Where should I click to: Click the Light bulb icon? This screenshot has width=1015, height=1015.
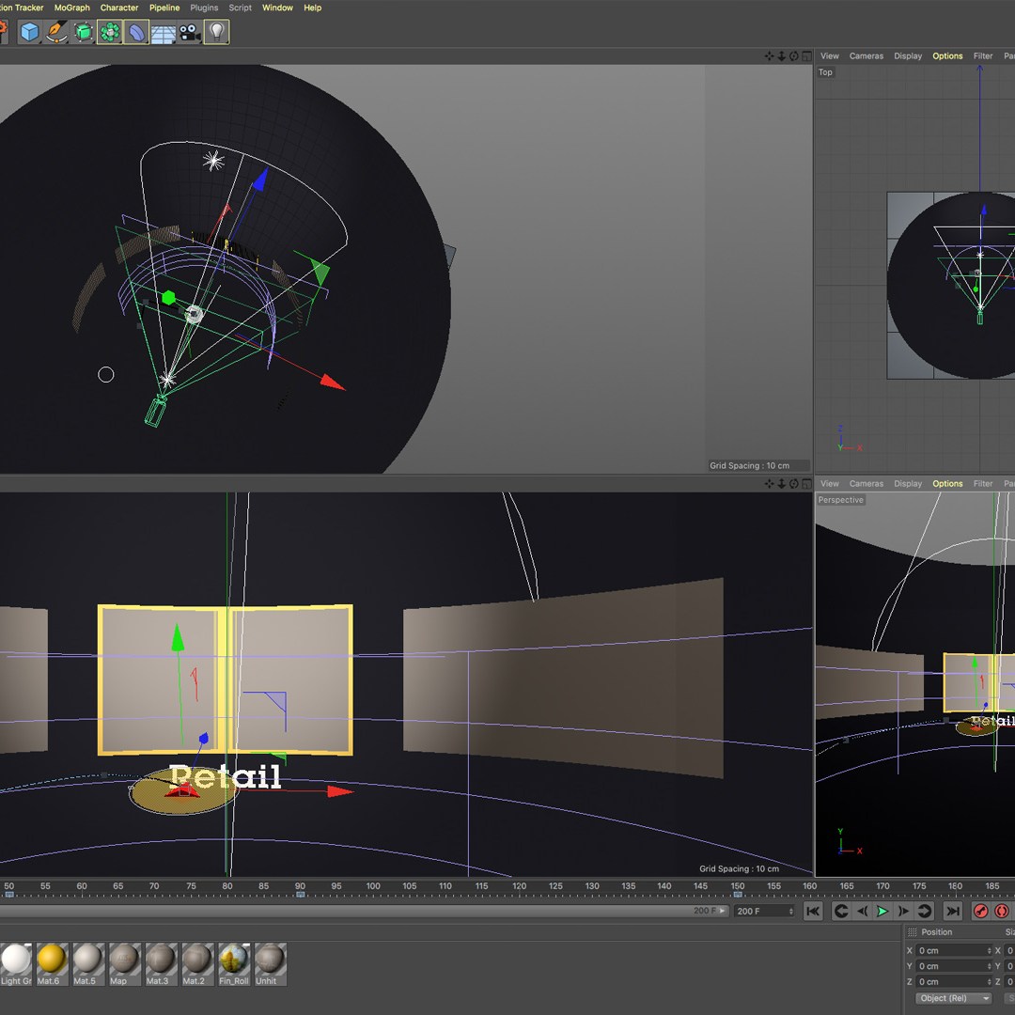[217, 33]
